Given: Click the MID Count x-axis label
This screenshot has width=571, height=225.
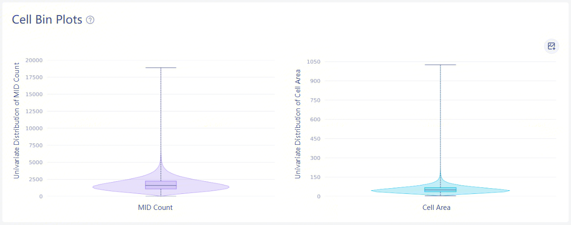Looking at the screenshot, I should [x=155, y=208].
